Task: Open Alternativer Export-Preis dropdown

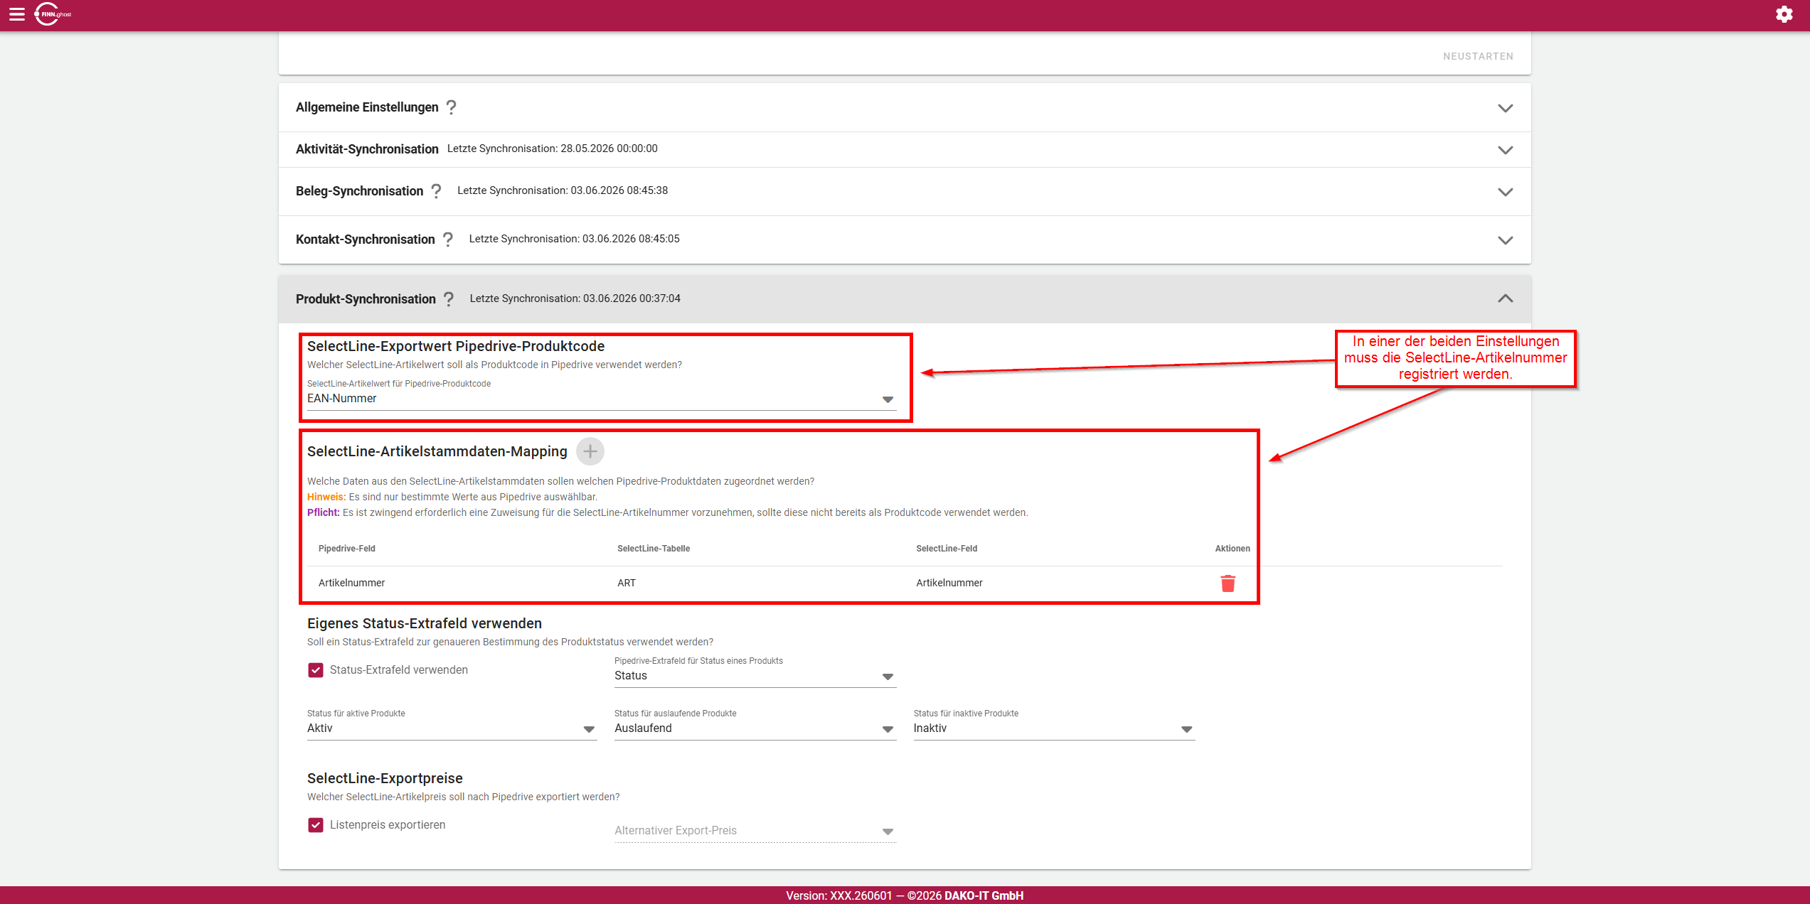Action: (755, 831)
